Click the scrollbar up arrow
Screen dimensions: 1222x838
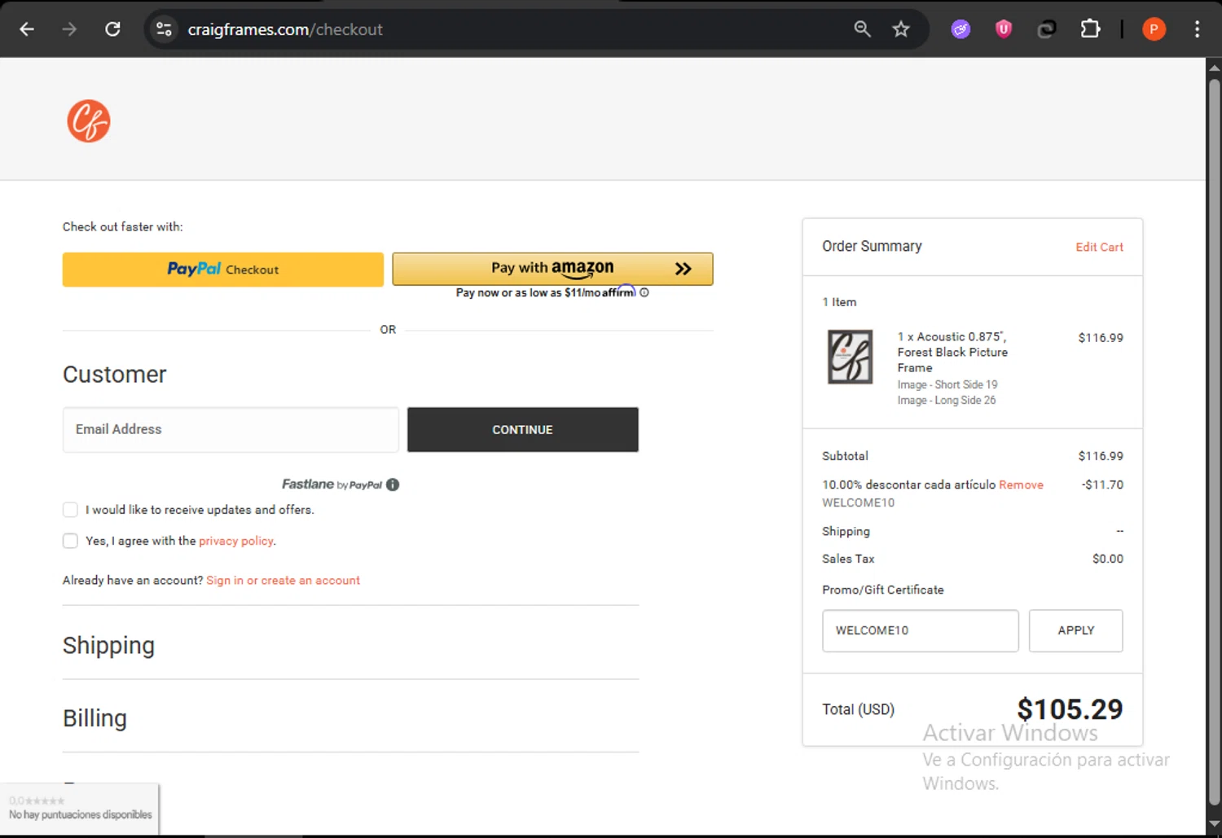(x=1214, y=68)
